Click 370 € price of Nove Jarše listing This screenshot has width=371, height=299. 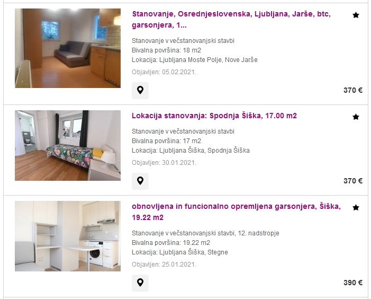pyautogui.click(x=353, y=90)
